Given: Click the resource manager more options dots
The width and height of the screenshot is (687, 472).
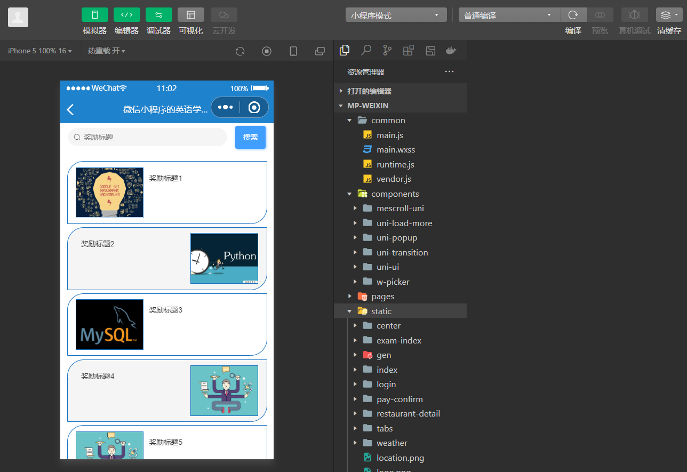Looking at the screenshot, I should [449, 71].
